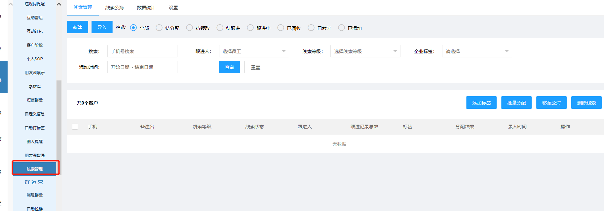Go to the 设置 tab
The width and height of the screenshot is (604, 211).
click(173, 8)
